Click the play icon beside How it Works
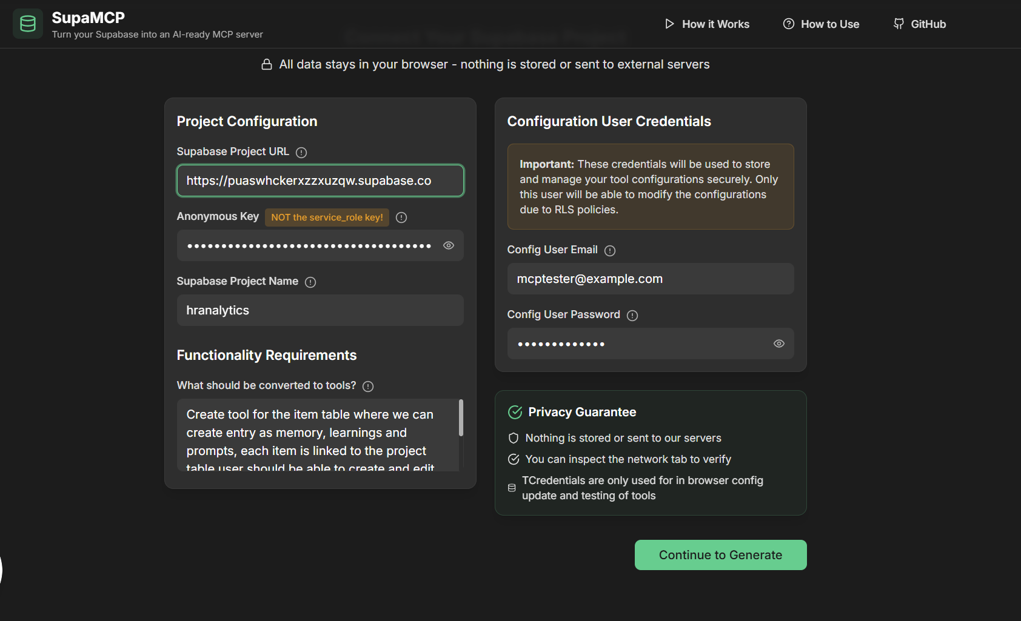The height and width of the screenshot is (621, 1021). (669, 24)
